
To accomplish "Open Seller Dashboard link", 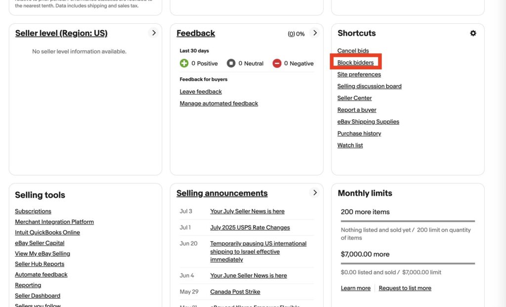I will (38, 296).
